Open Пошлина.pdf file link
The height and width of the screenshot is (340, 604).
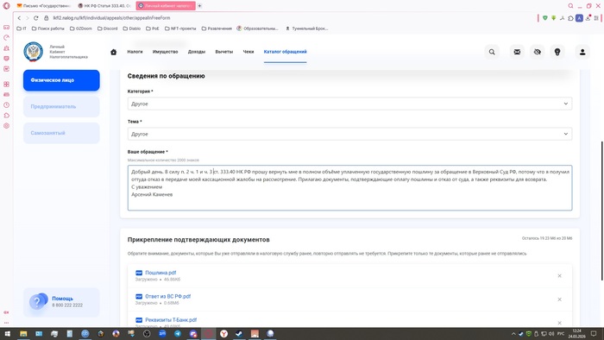click(x=160, y=273)
